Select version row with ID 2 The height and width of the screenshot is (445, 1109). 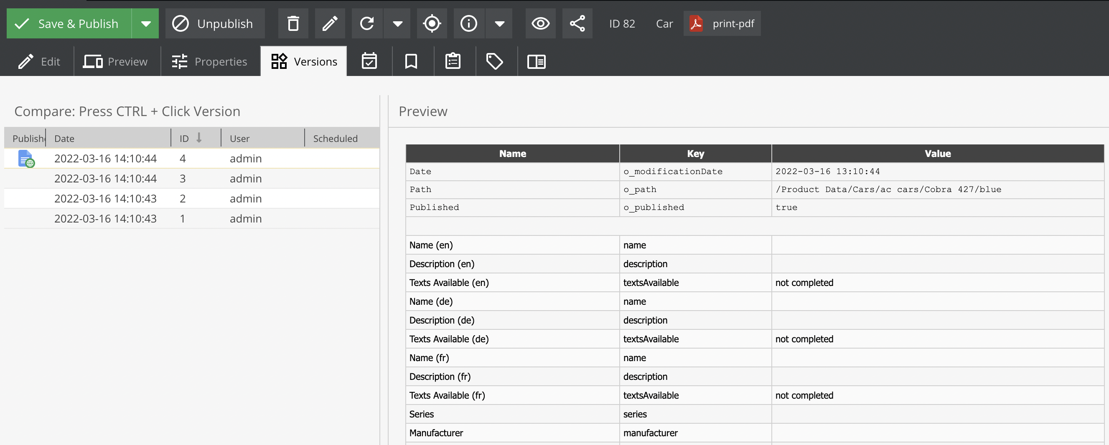coord(192,199)
